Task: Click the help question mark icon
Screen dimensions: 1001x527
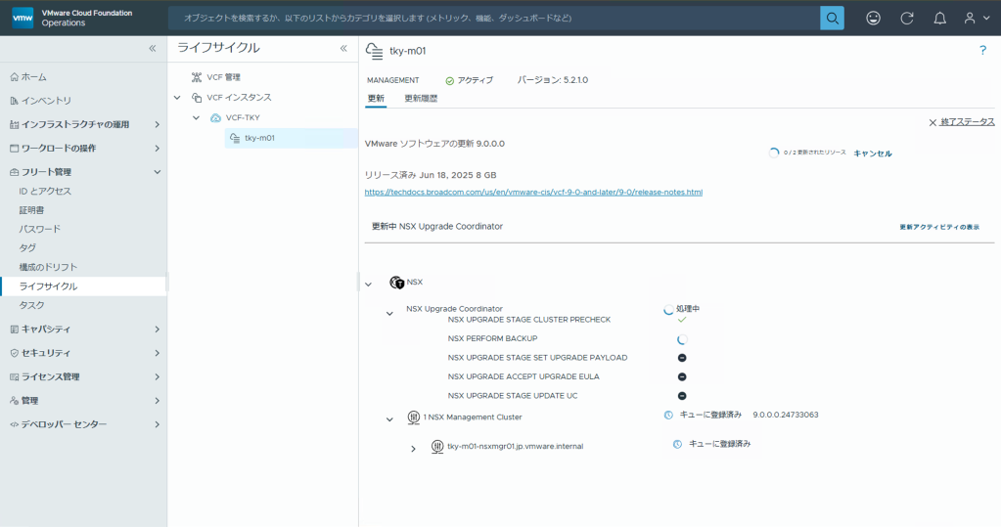Action: click(x=982, y=51)
